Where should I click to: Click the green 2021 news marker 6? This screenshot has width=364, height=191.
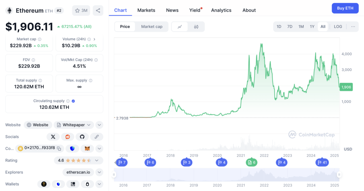(252, 163)
